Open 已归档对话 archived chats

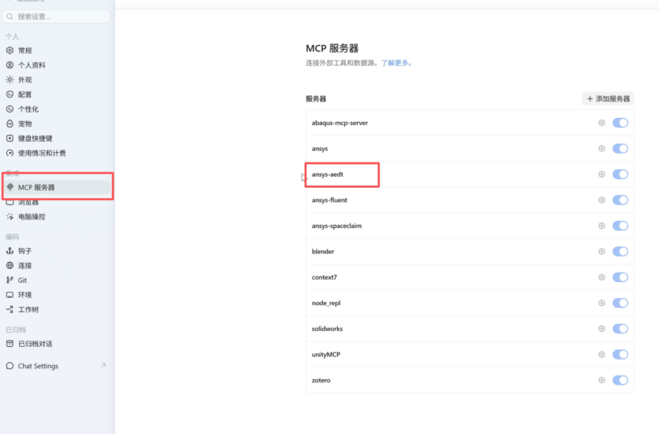click(56, 344)
